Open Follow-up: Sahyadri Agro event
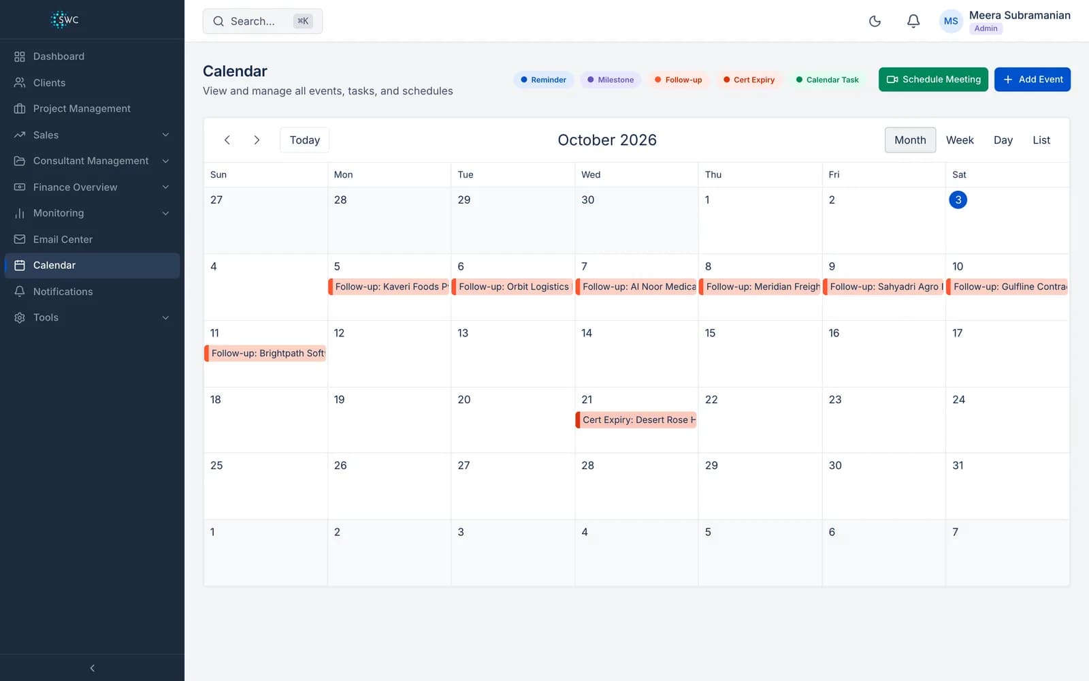This screenshot has width=1089, height=681. (883, 287)
